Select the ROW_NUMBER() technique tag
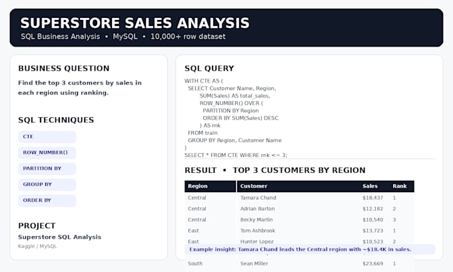453x272 pixels. pyautogui.click(x=47, y=152)
